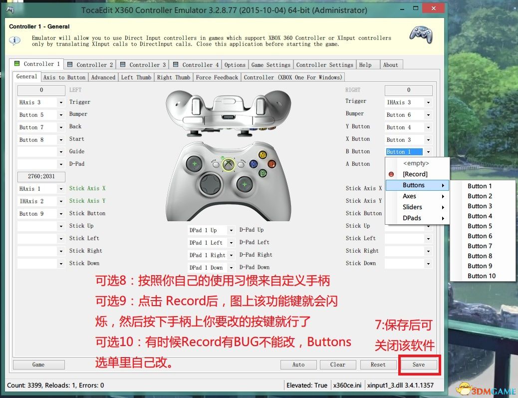Open the Axes submenu
The image size is (518, 398).
click(x=417, y=196)
